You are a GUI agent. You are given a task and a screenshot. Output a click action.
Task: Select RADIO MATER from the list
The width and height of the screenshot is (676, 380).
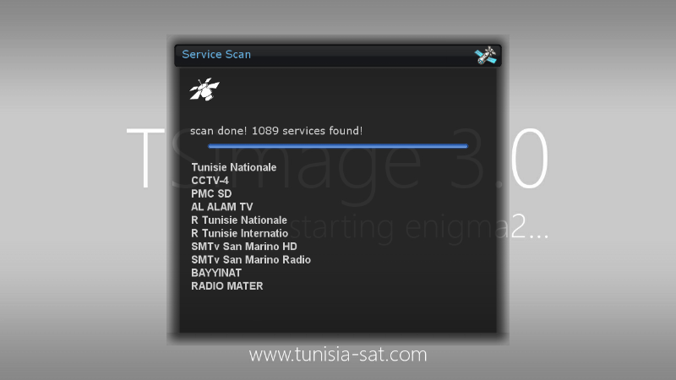click(x=226, y=286)
